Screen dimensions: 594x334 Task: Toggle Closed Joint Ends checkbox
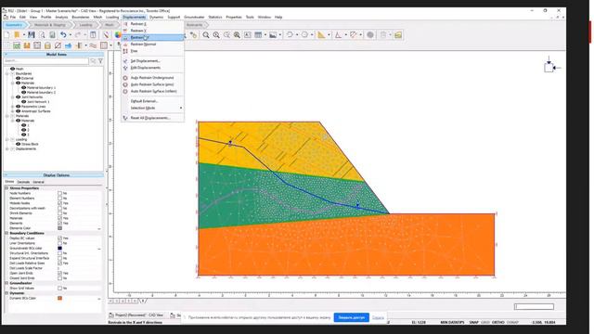click(x=59, y=278)
